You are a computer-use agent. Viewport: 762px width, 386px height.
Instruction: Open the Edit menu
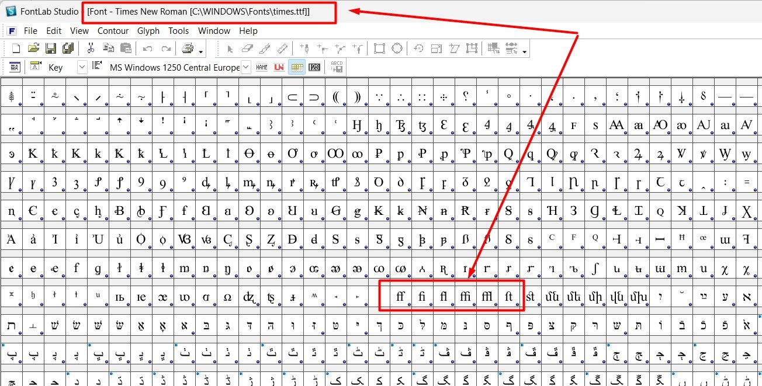[54, 31]
